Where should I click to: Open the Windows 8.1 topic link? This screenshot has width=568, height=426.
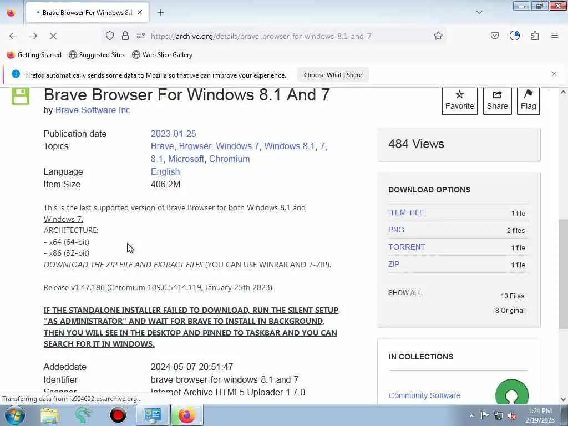tap(290, 146)
